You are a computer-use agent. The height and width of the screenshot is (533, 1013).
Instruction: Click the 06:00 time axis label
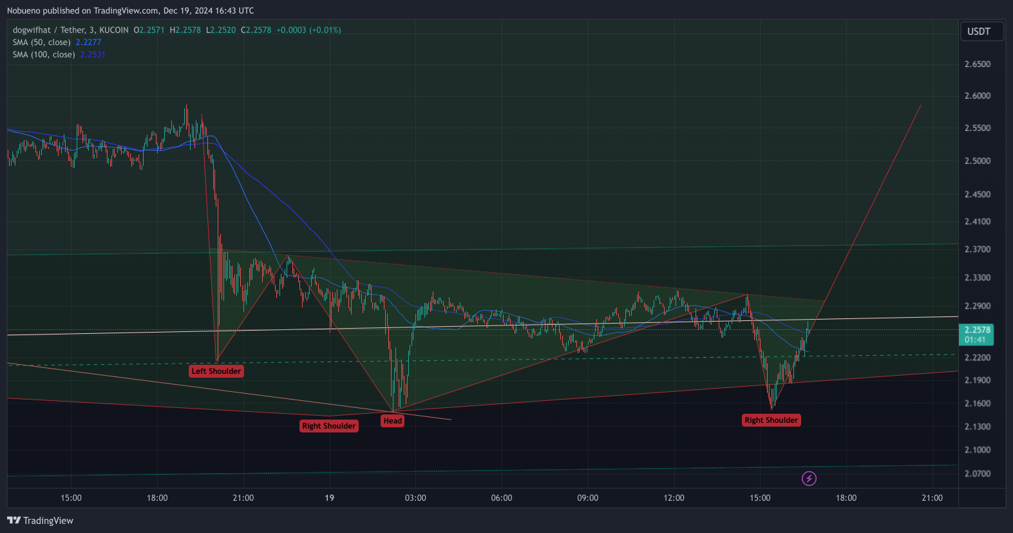pyautogui.click(x=502, y=498)
